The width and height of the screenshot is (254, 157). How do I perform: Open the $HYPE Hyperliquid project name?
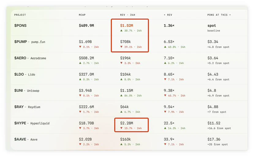[32, 123]
